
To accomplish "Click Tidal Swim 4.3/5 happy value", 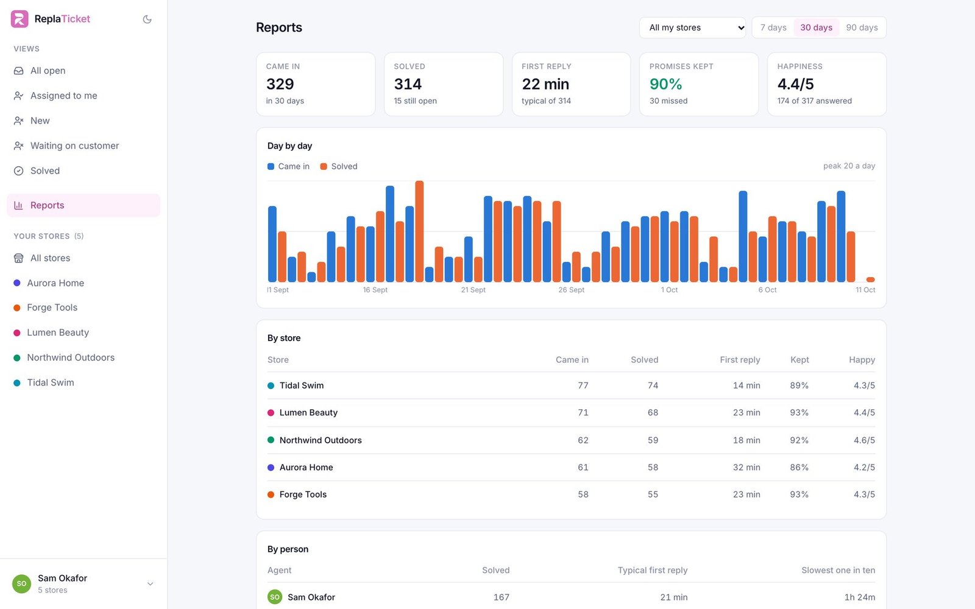I will point(864,385).
